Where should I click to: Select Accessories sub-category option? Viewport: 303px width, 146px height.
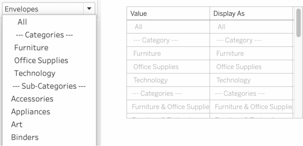[32, 99]
